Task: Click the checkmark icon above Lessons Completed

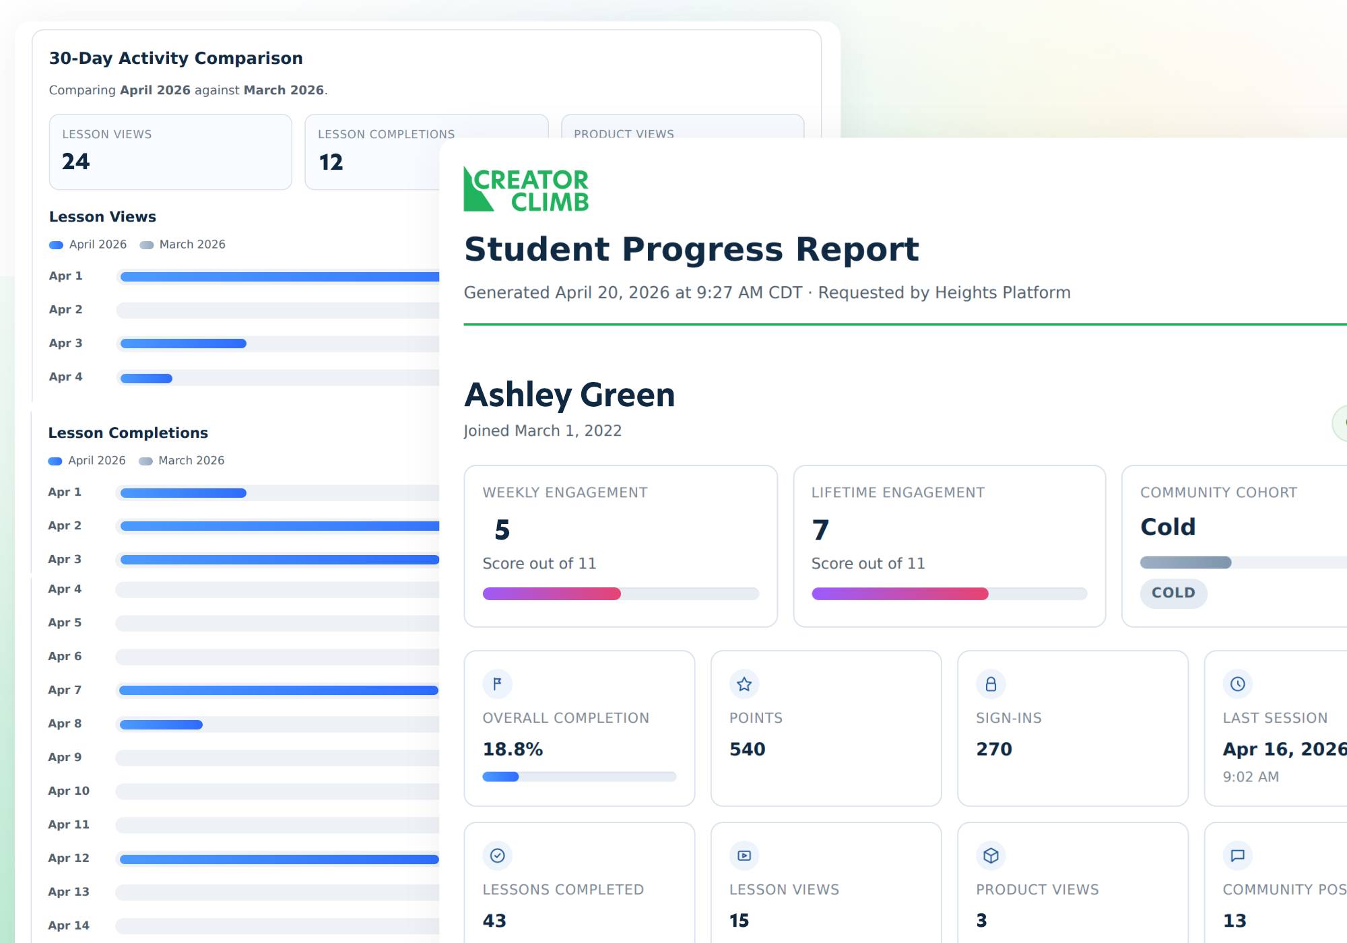Action: pos(498,855)
